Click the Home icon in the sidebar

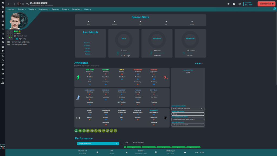click(x=3, y=3)
